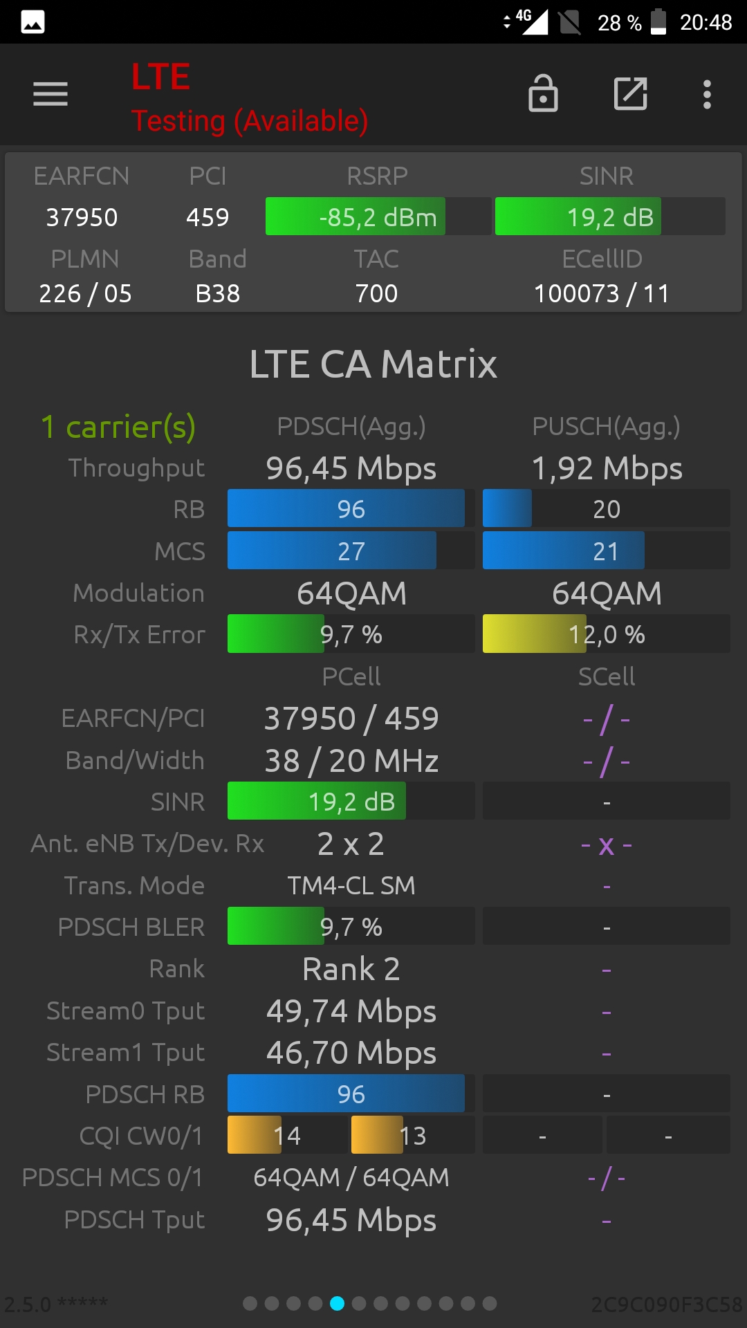The image size is (747, 1328).
Task: Tap the PDSCH RB 96 bar
Action: tap(351, 1094)
